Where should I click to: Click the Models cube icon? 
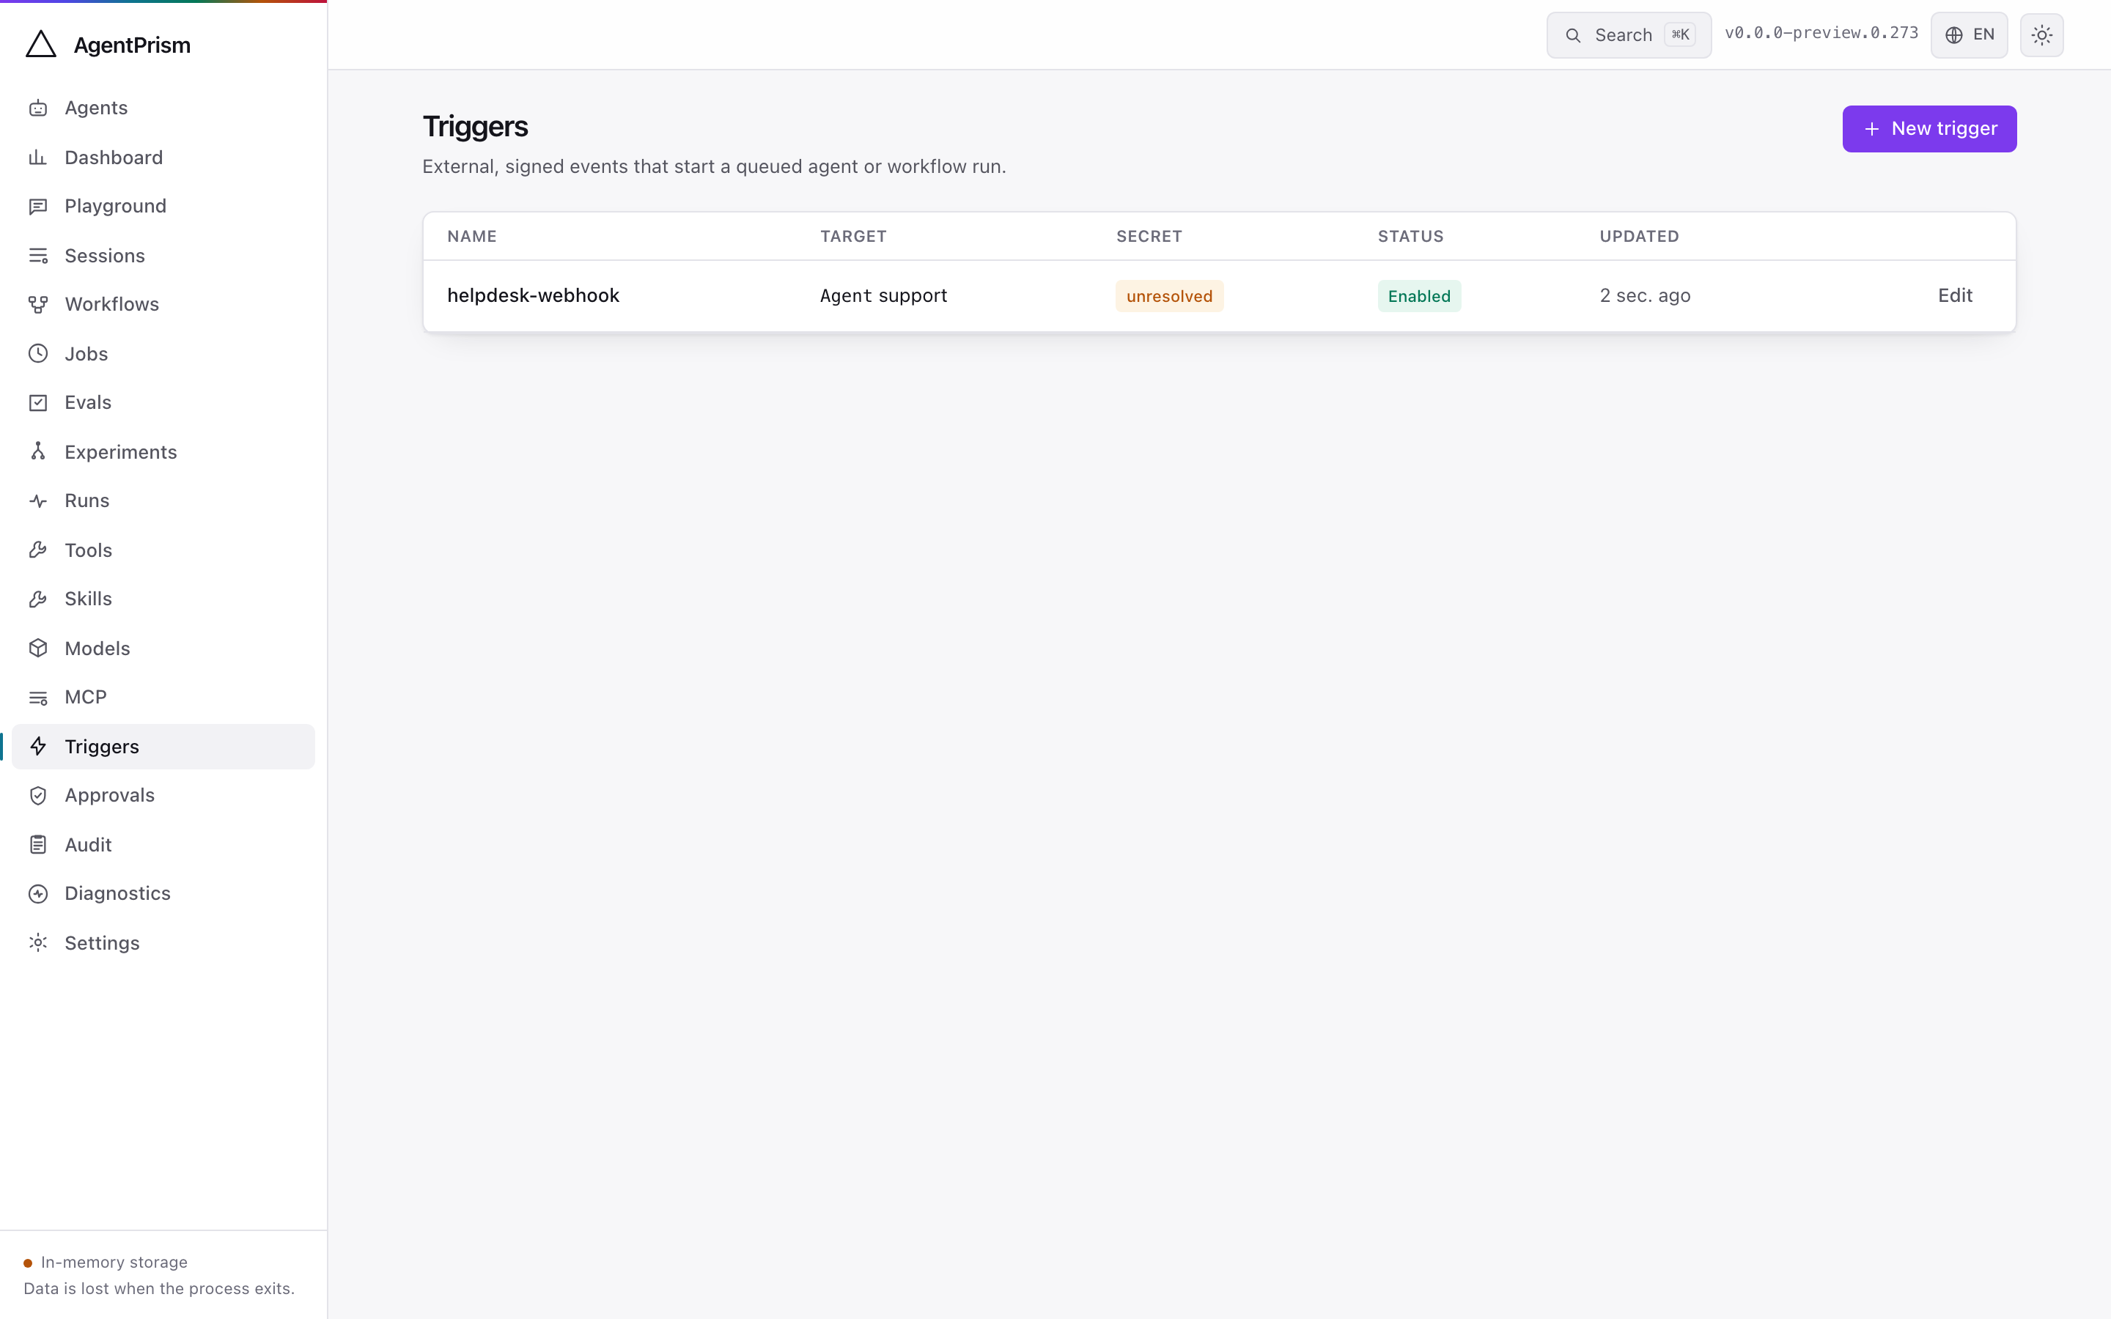click(x=38, y=649)
